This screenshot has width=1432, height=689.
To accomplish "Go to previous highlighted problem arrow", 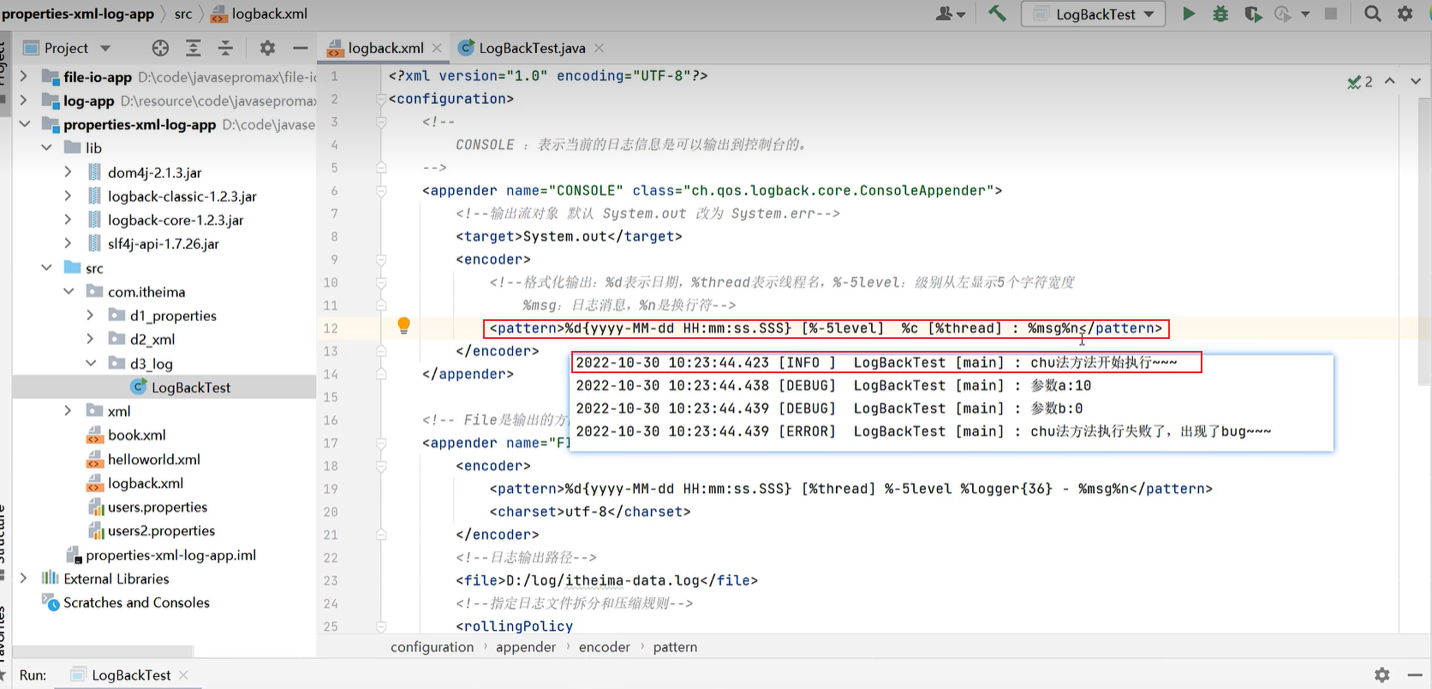I will pos(1390,80).
